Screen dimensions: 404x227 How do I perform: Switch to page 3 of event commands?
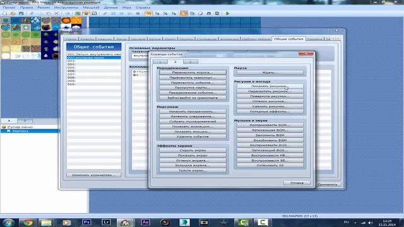coord(191,62)
